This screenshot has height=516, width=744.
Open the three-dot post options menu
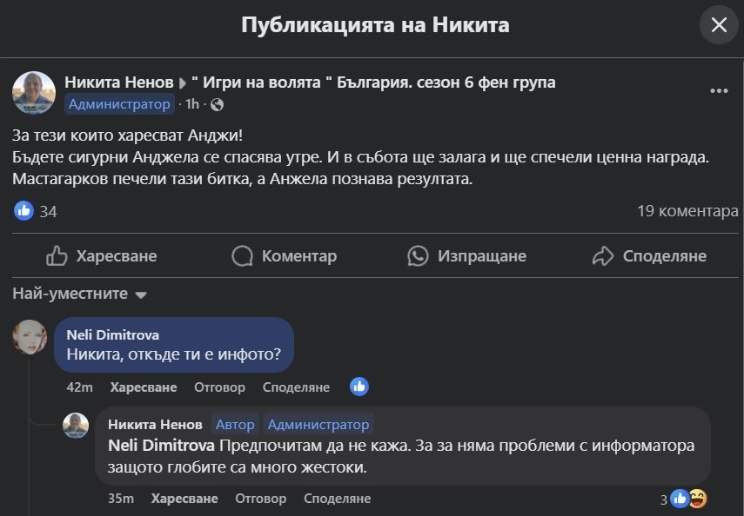click(719, 90)
